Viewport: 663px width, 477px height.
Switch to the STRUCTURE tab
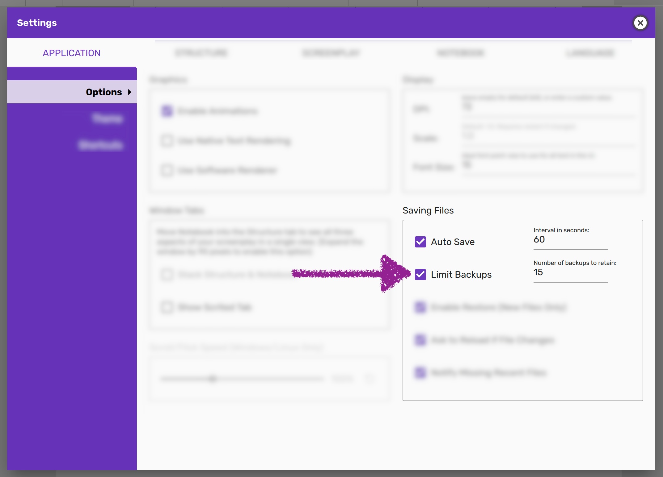(201, 53)
